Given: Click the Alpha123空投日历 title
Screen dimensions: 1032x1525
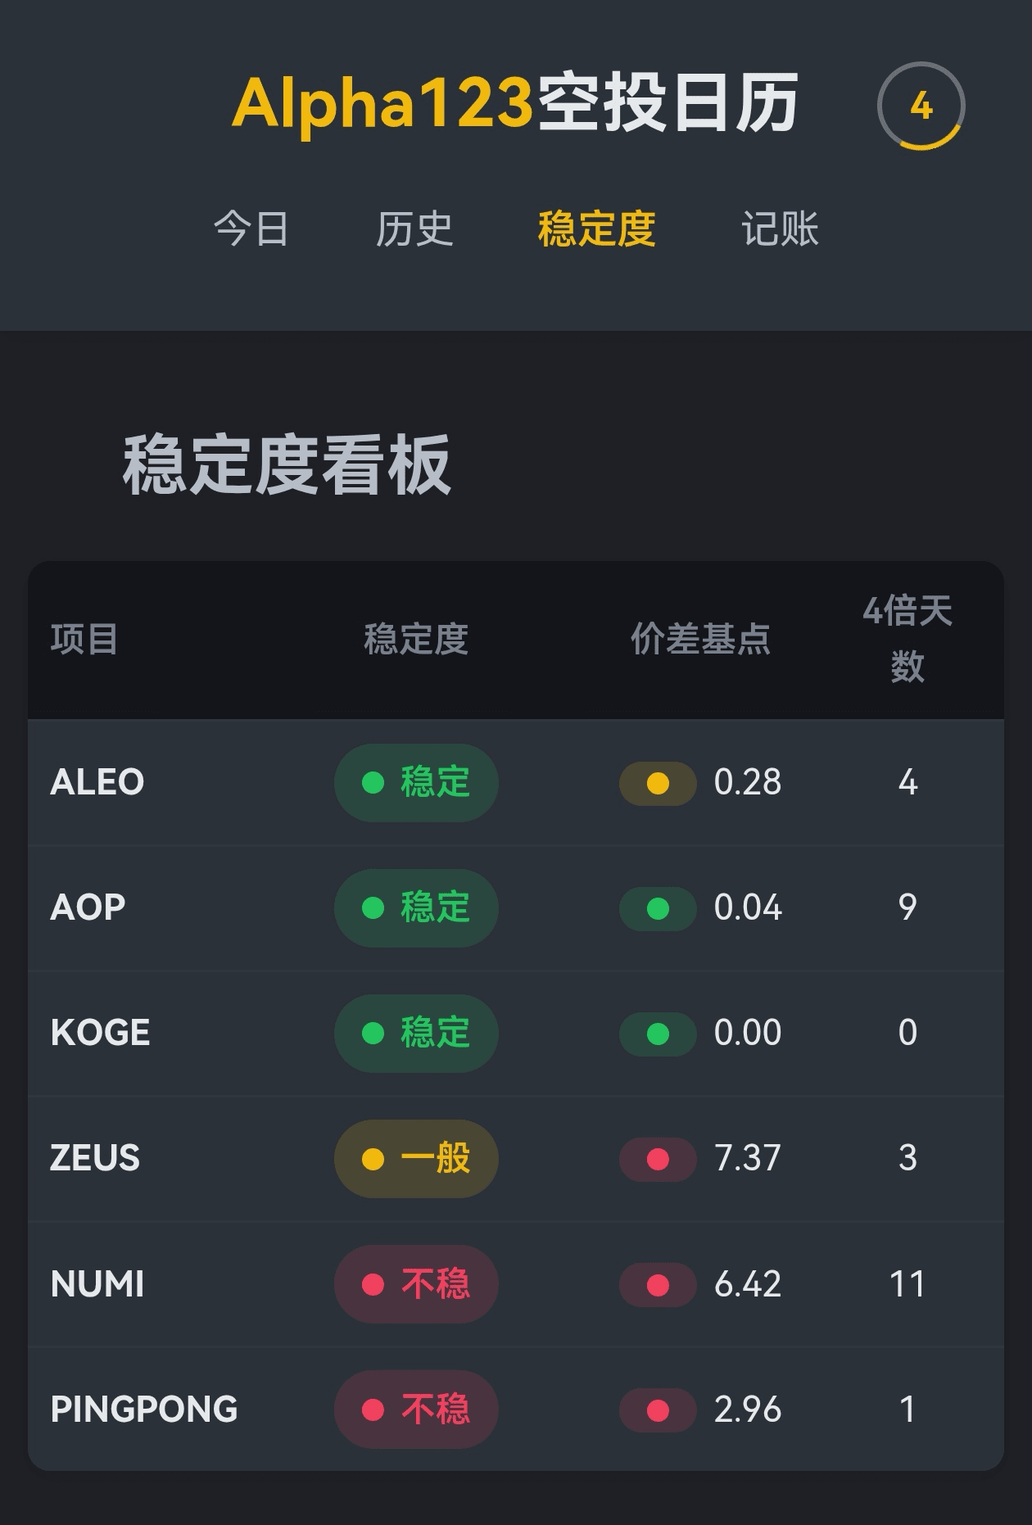Looking at the screenshot, I should coord(515,104).
